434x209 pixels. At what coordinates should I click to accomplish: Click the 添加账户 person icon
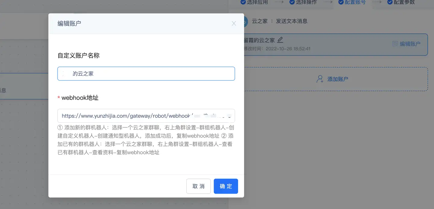(x=320, y=79)
